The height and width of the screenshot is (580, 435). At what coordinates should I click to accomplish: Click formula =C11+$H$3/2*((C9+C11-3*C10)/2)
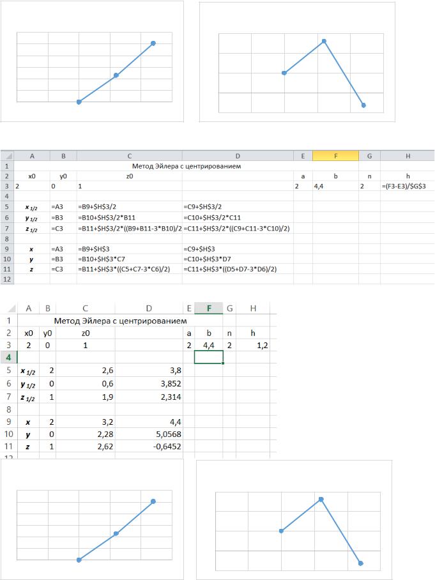pos(238,229)
